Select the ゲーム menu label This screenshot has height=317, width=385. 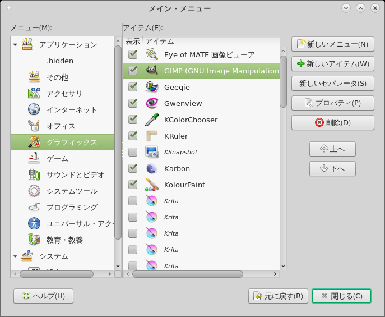(x=57, y=158)
